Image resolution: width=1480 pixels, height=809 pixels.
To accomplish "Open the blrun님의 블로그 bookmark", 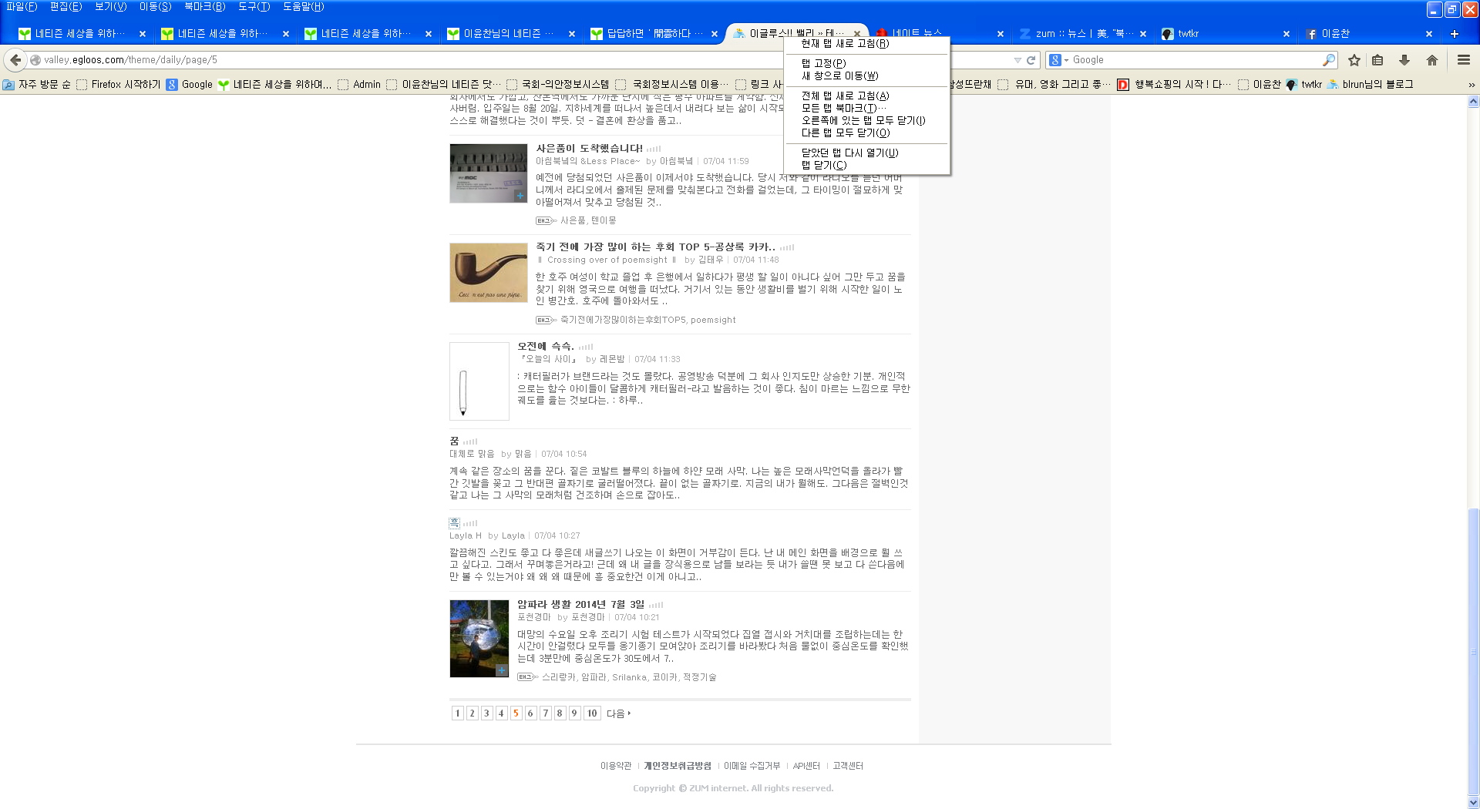I will click(x=1371, y=85).
